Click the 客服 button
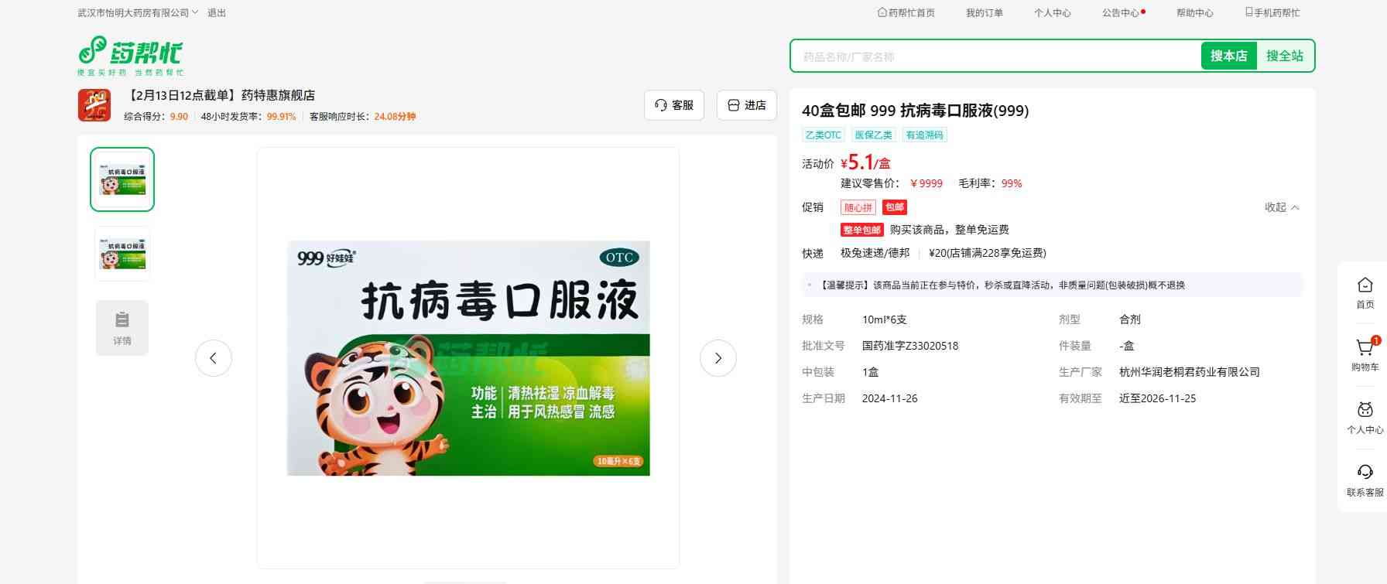 pyautogui.click(x=673, y=105)
